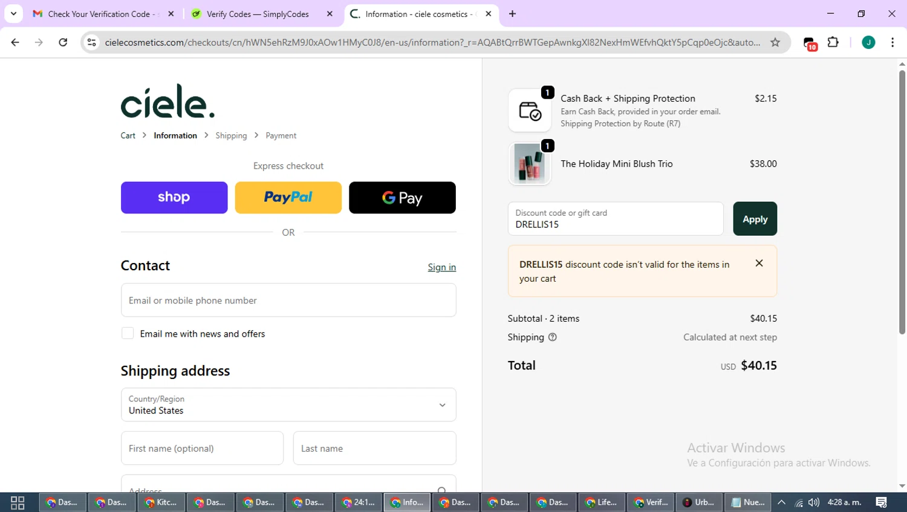The image size is (907, 512).
Task: Check out with Google Pay
Action: point(402,198)
